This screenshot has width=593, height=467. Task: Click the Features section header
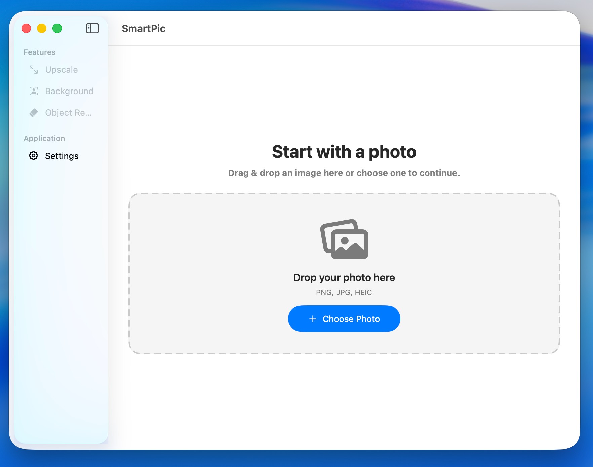tap(39, 52)
